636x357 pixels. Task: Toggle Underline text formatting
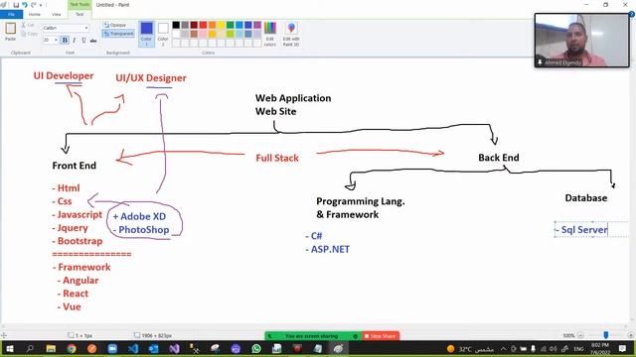coord(83,40)
